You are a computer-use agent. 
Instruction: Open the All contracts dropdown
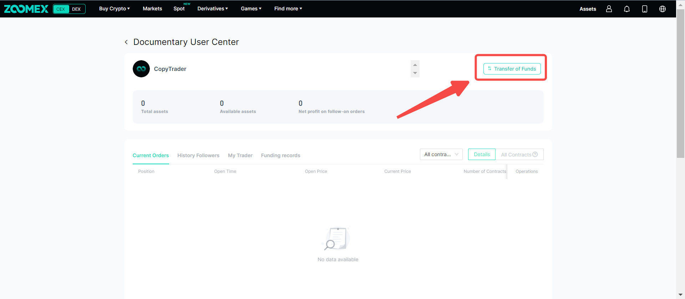coord(441,154)
